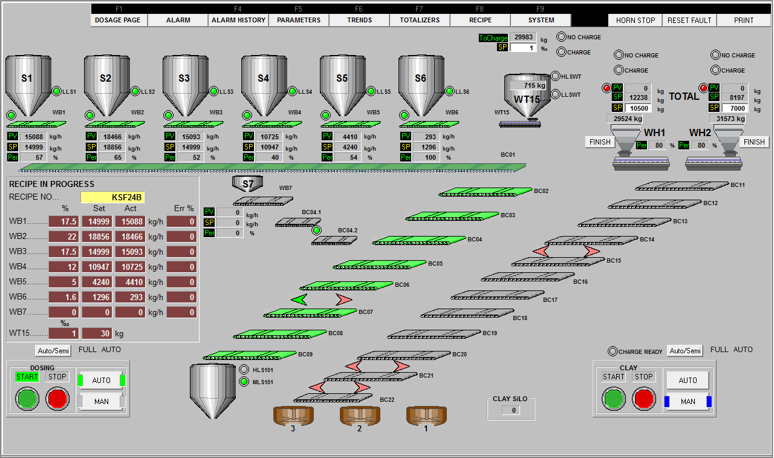Click the S1 silo icon
Screen dimensions: 774x458
[x=27, y=83]
